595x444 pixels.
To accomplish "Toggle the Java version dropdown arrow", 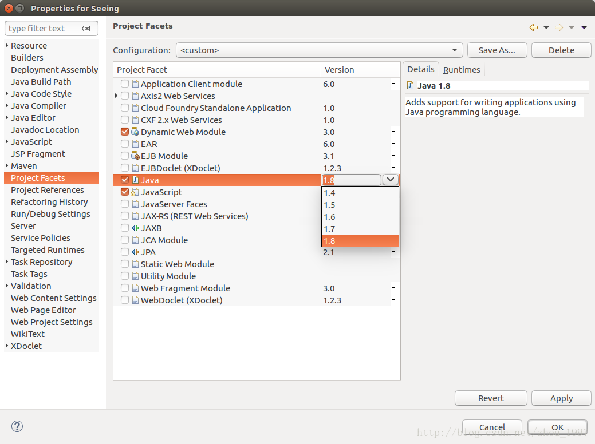I will [390, 180].
